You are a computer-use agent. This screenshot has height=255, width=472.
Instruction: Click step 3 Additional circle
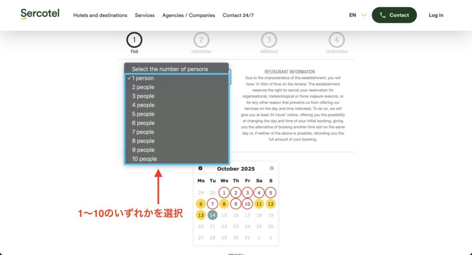pos(269,41)
